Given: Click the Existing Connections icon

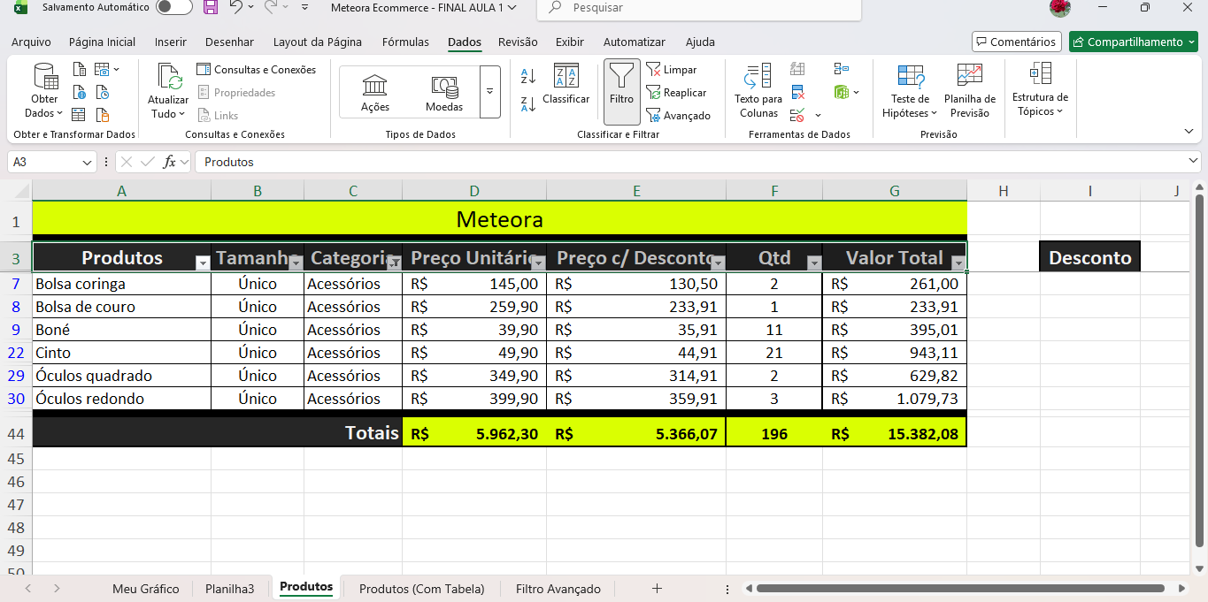Looking at the screenshot, I should [102, 115].
